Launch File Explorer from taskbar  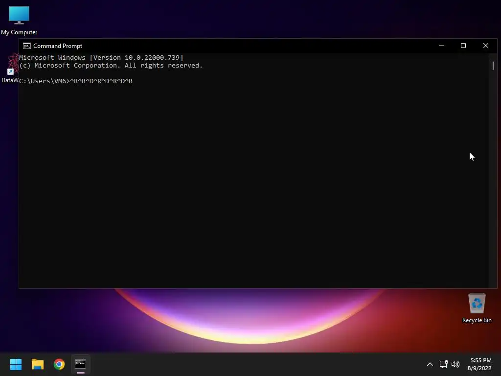click(x=37, y=364)
